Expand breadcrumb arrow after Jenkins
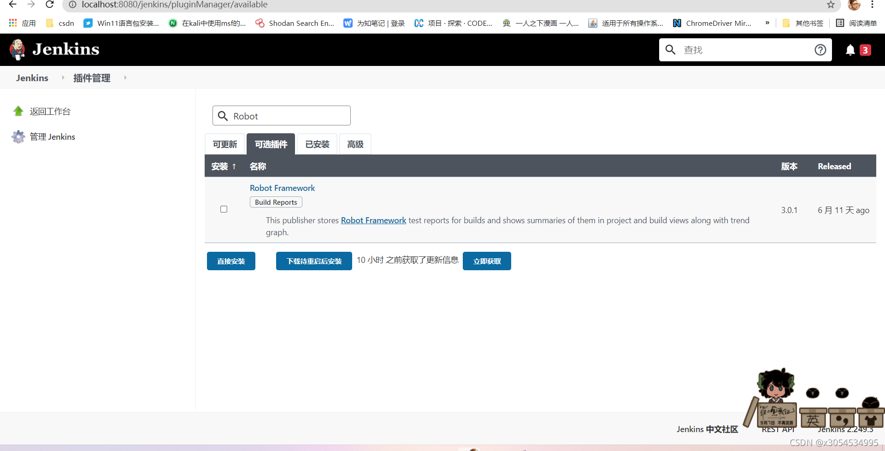The image size is (885, 451). pyautogui.click(x=63, y=77)
